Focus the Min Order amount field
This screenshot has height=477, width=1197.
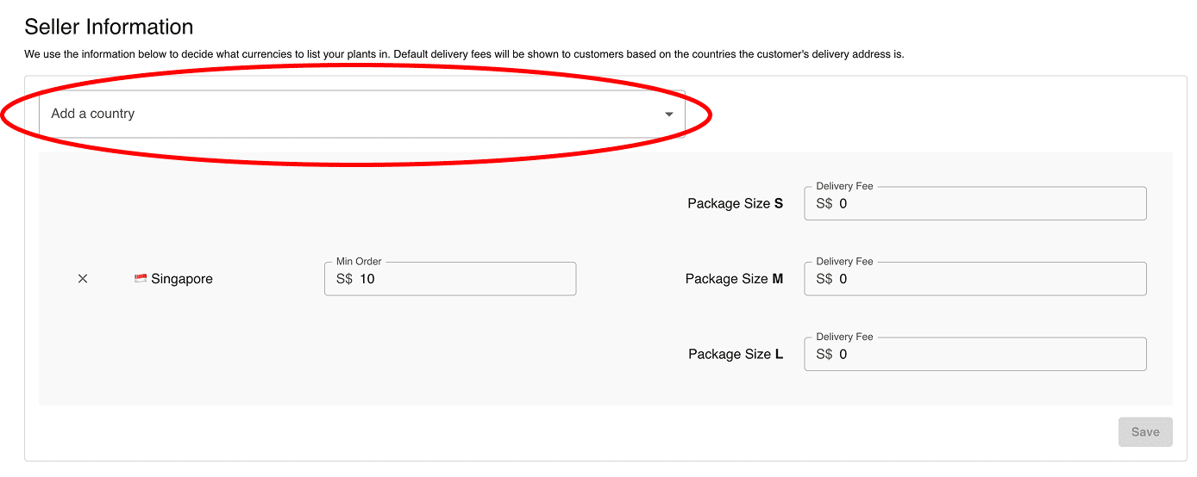coord(450,279)
